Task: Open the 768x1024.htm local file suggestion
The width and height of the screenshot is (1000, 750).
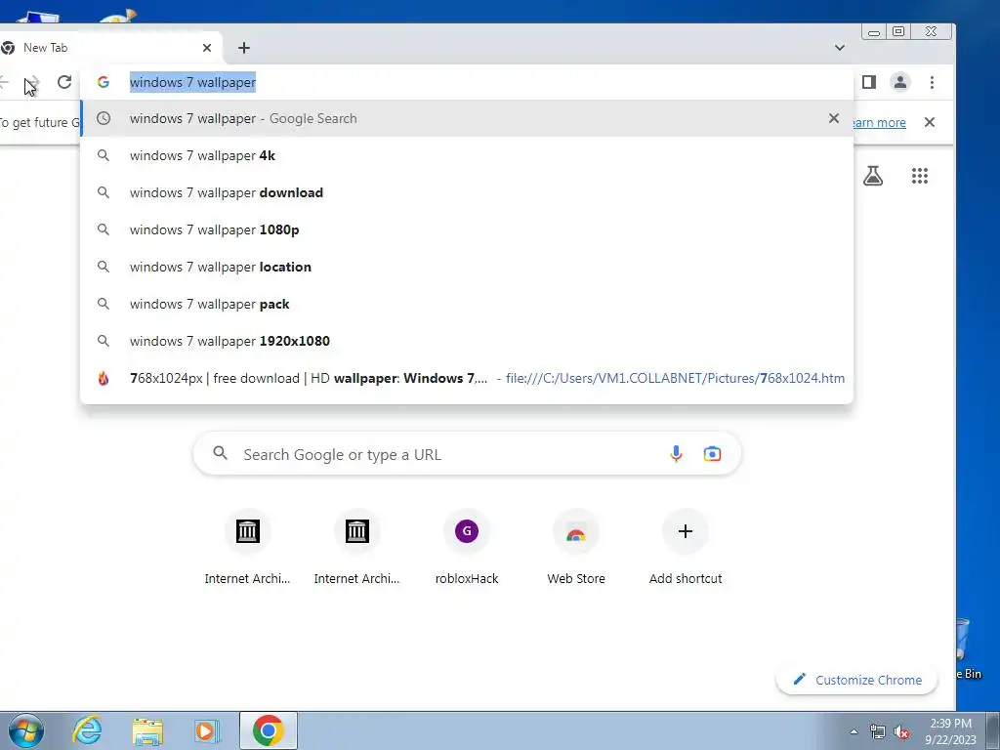Action: 467,378
